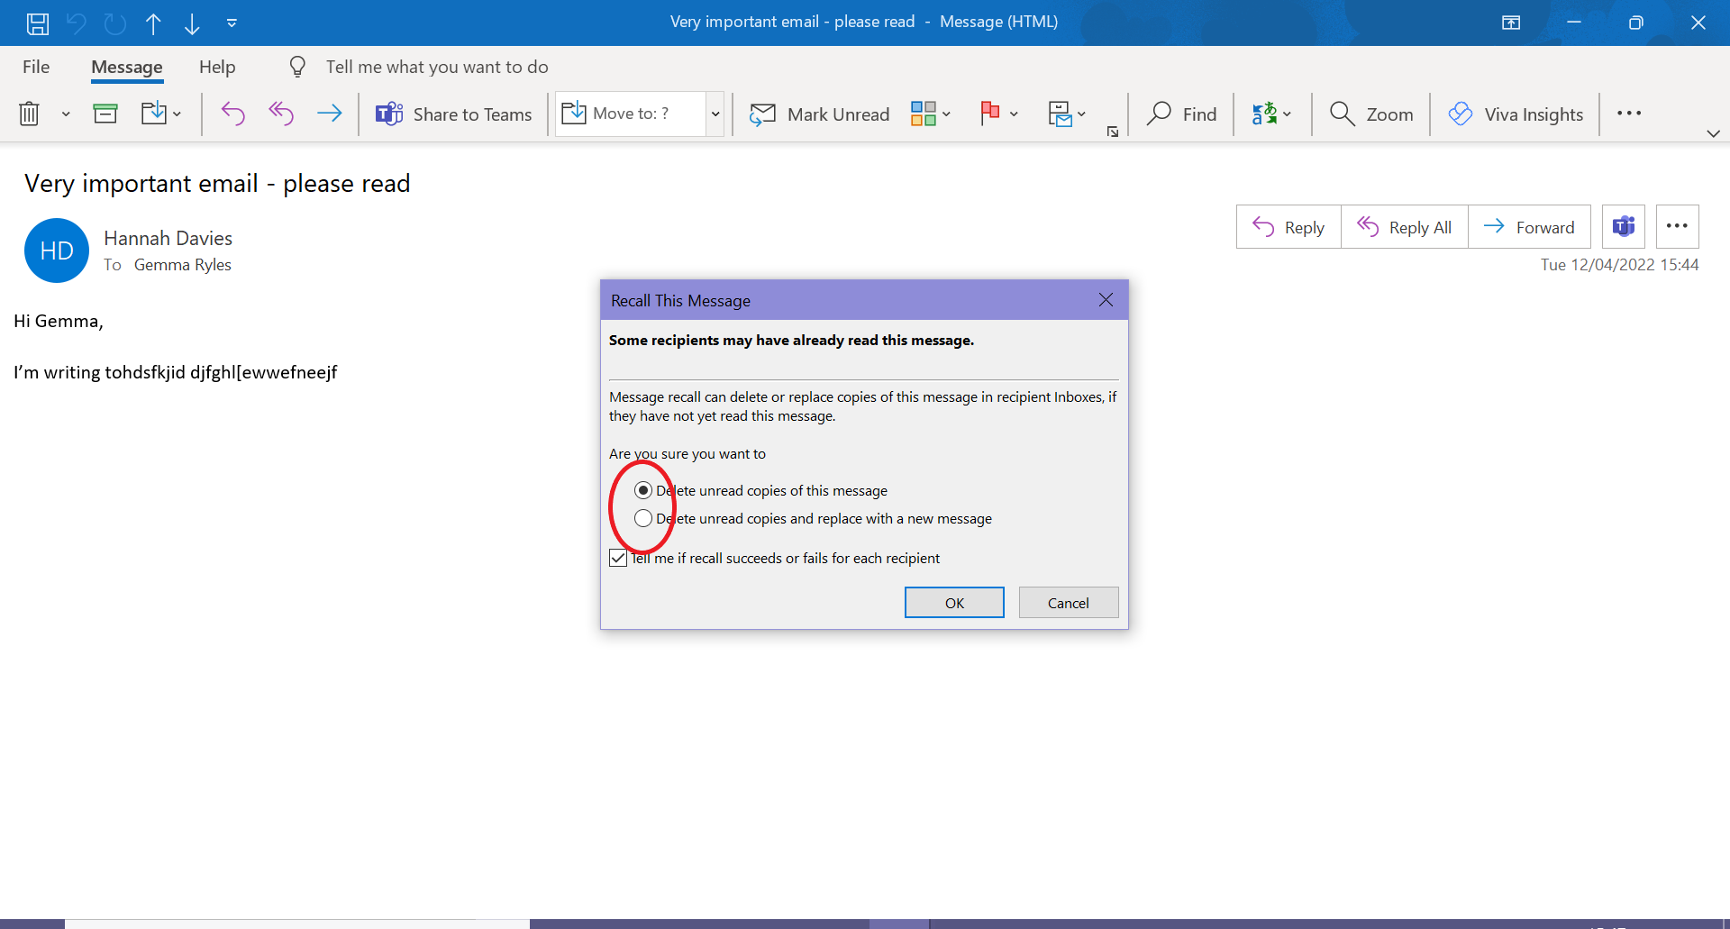Open the Categorize color squares icon
This screenshot has width=1730, height=929.
[924, 114]
